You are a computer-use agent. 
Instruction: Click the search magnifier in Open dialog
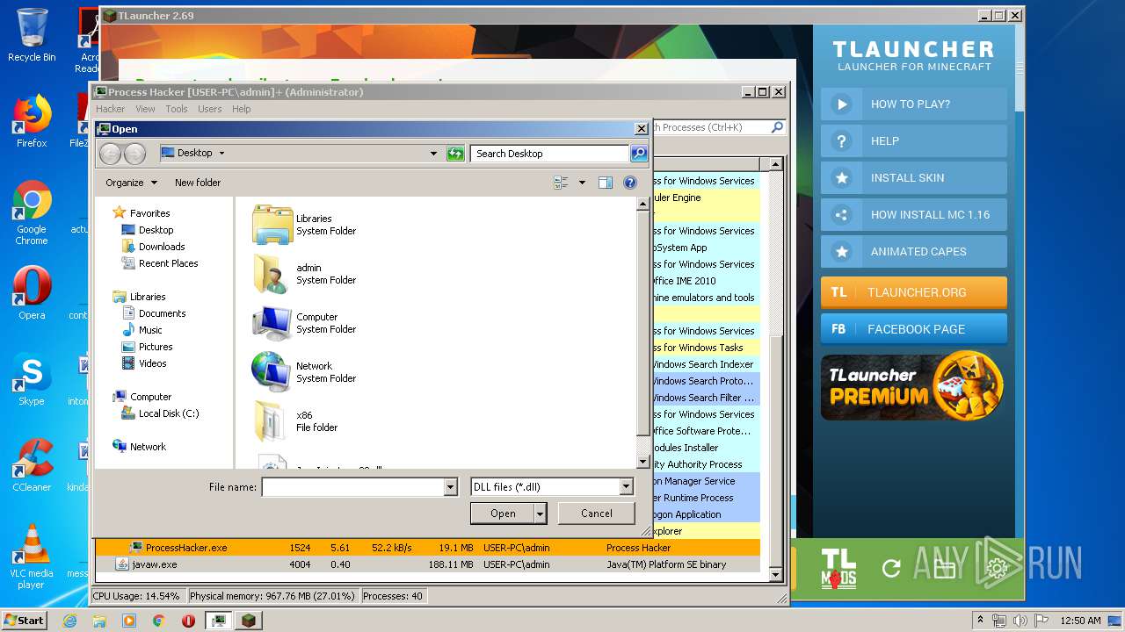639,154
